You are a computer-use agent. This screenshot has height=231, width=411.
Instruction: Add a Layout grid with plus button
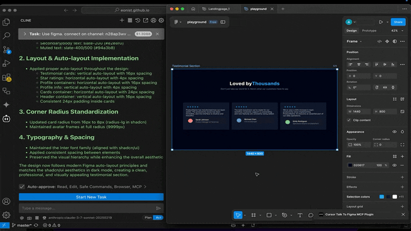coord(403,207)
